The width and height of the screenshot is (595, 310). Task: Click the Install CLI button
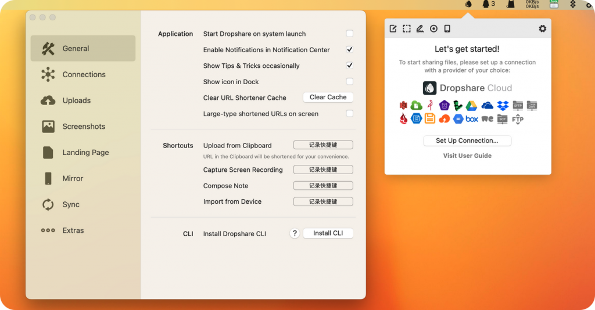pyautogui.click(x=328, y=233)
